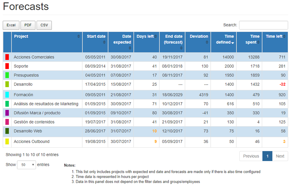Click the Time left sort icon

pos(284,37)
